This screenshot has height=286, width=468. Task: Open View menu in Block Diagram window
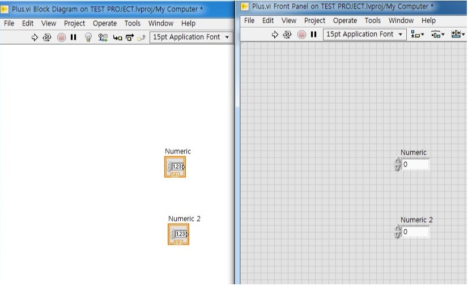pos(49,23)
